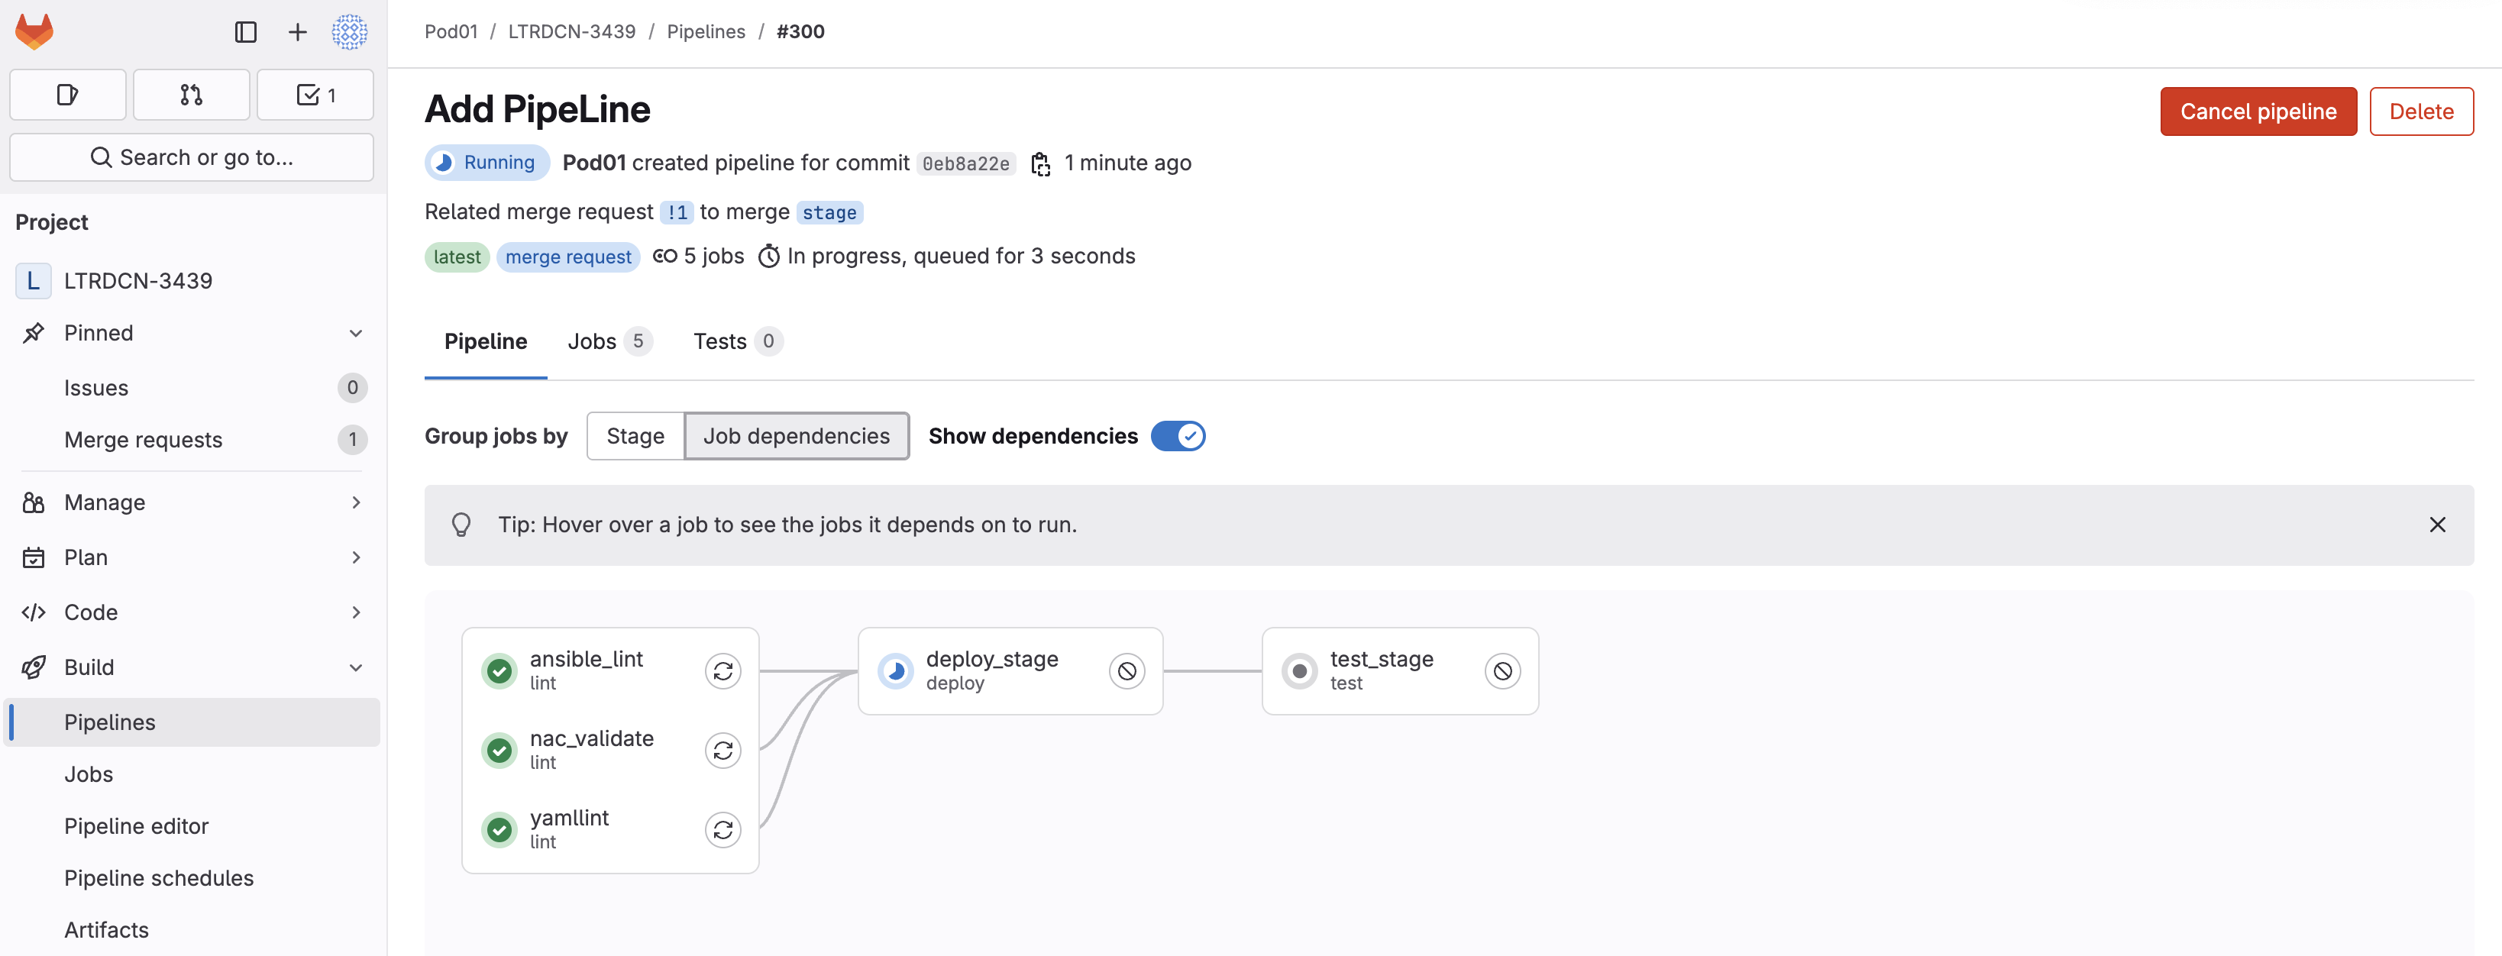Cancel the deploy_stage job
The width and height of the screenshot is (2502, 956).
point(1127,671)
